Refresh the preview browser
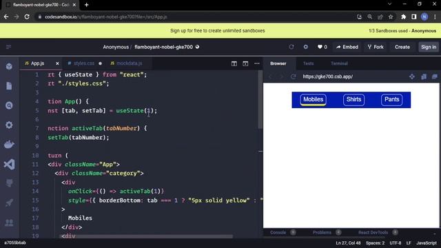Screen dimensions: 441x248 294,76
